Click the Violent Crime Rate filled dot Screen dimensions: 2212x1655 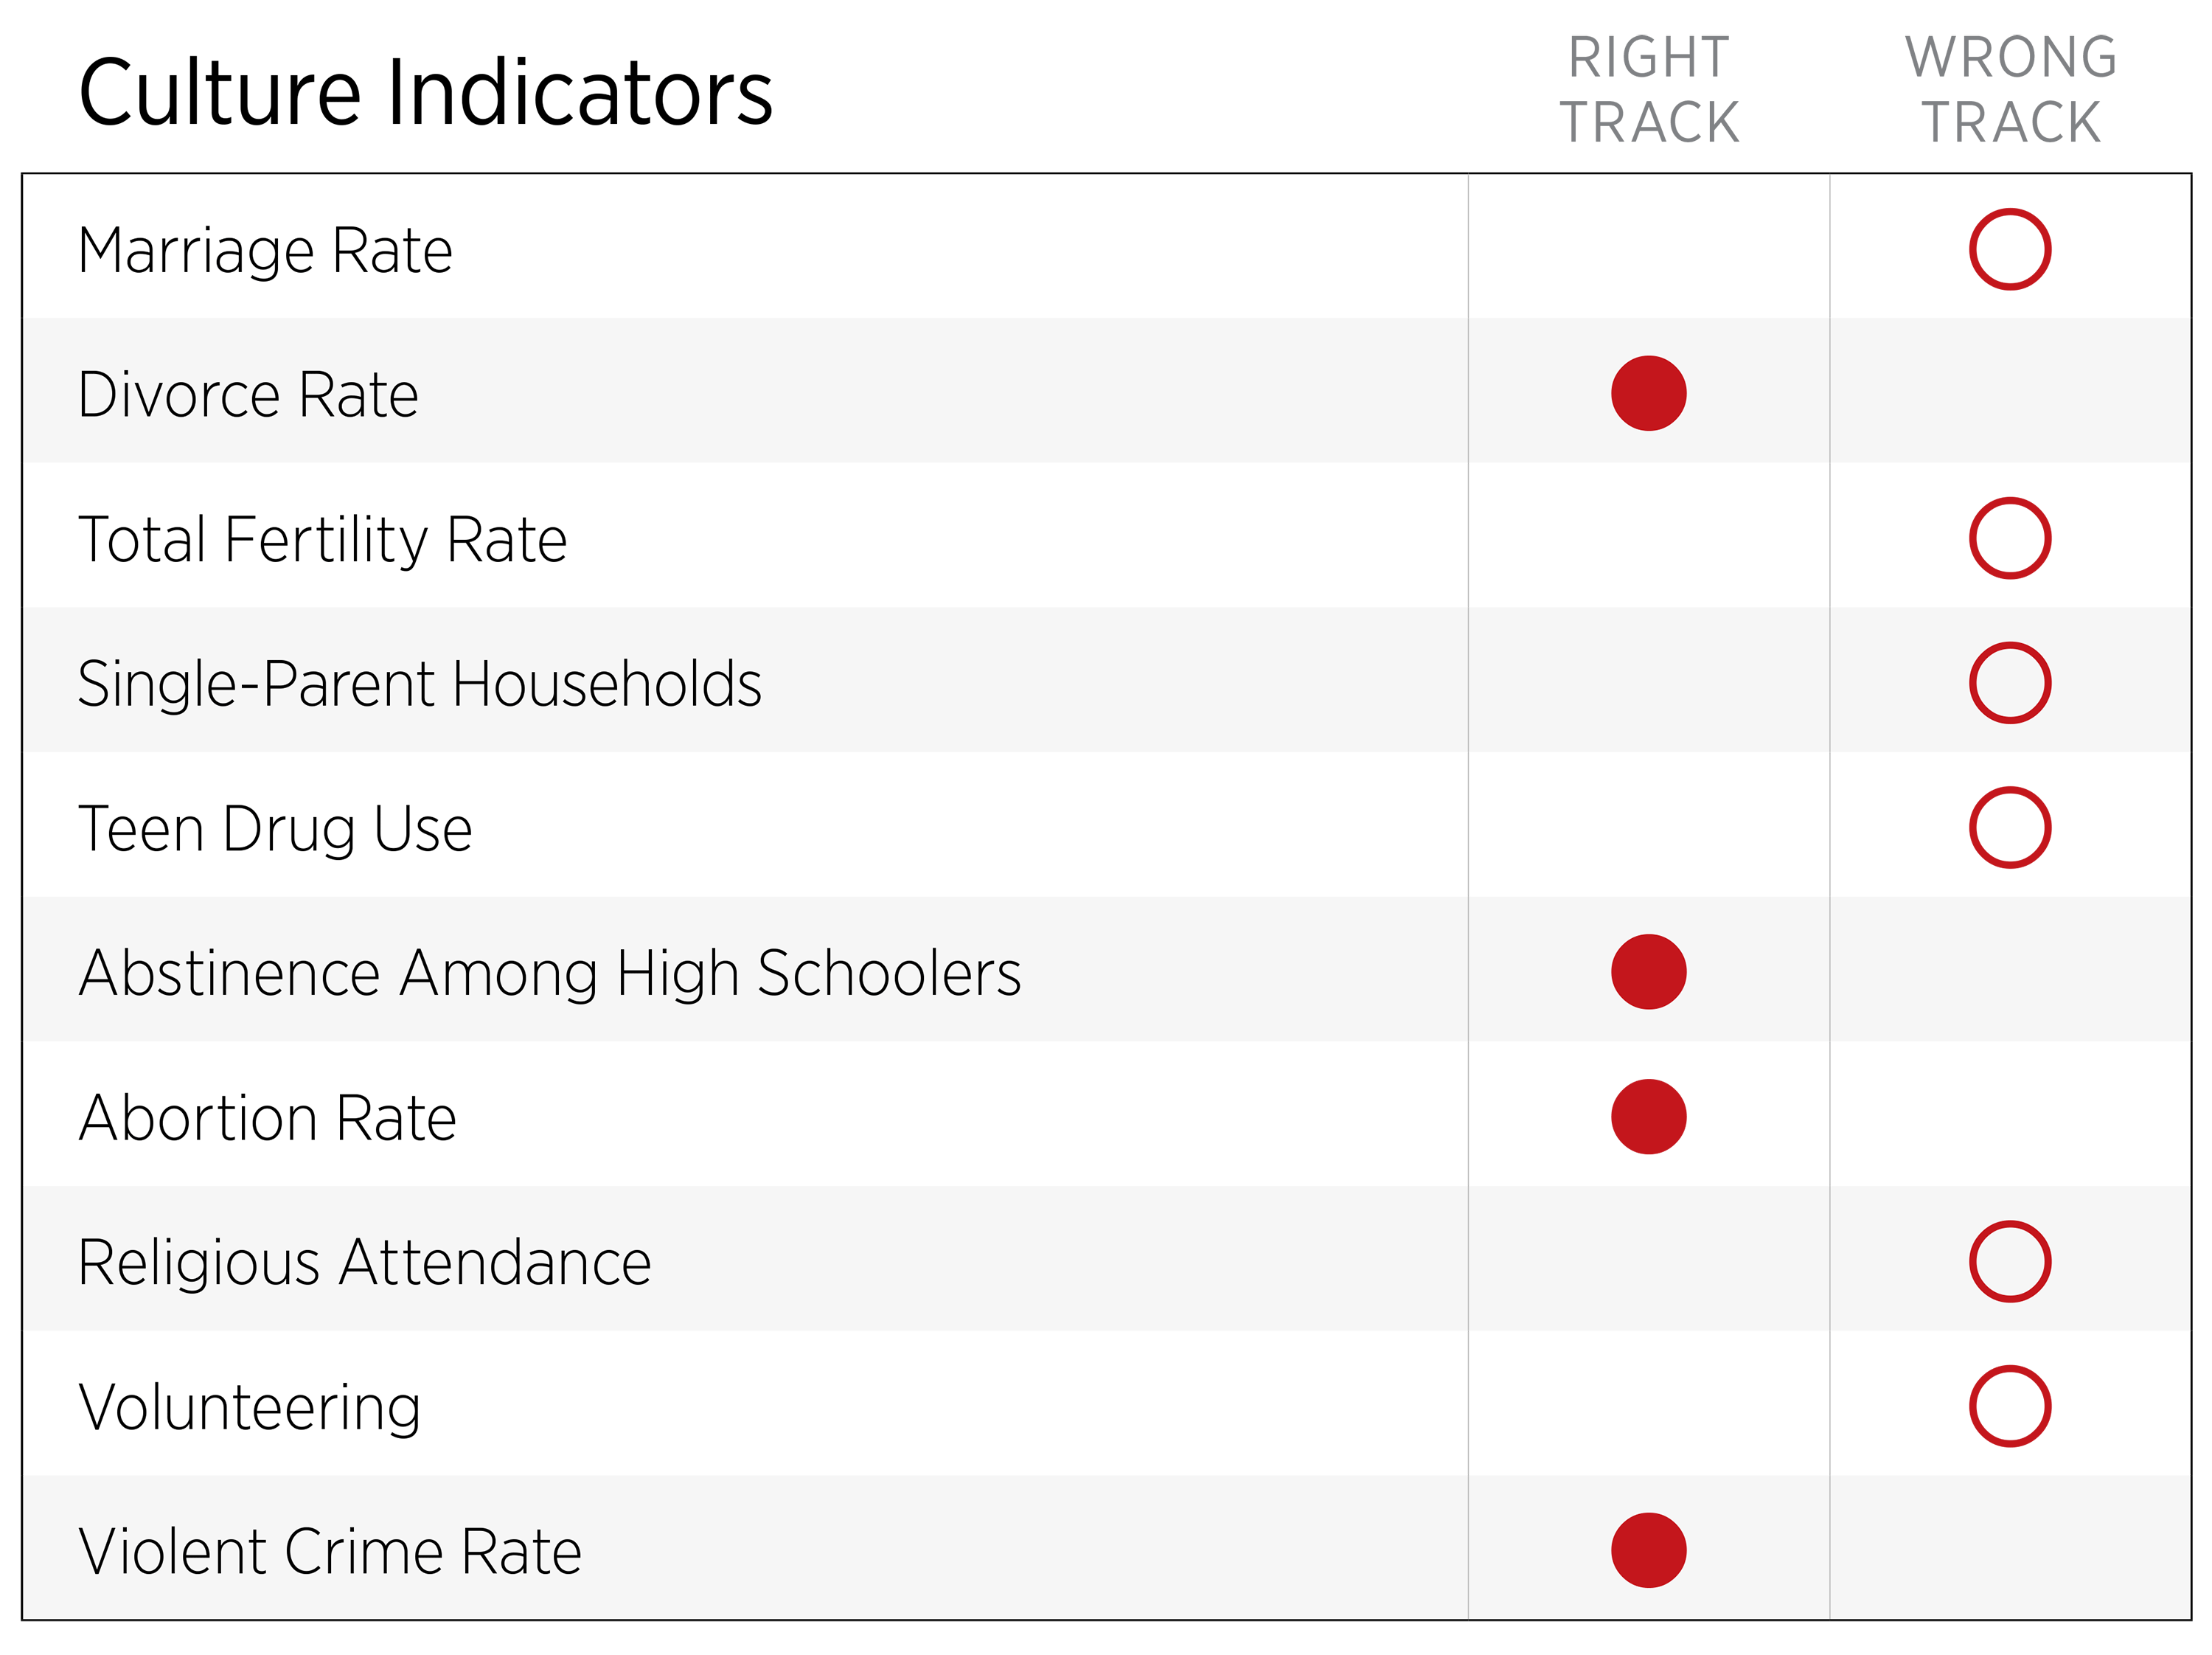(x=1648, y=1550)
